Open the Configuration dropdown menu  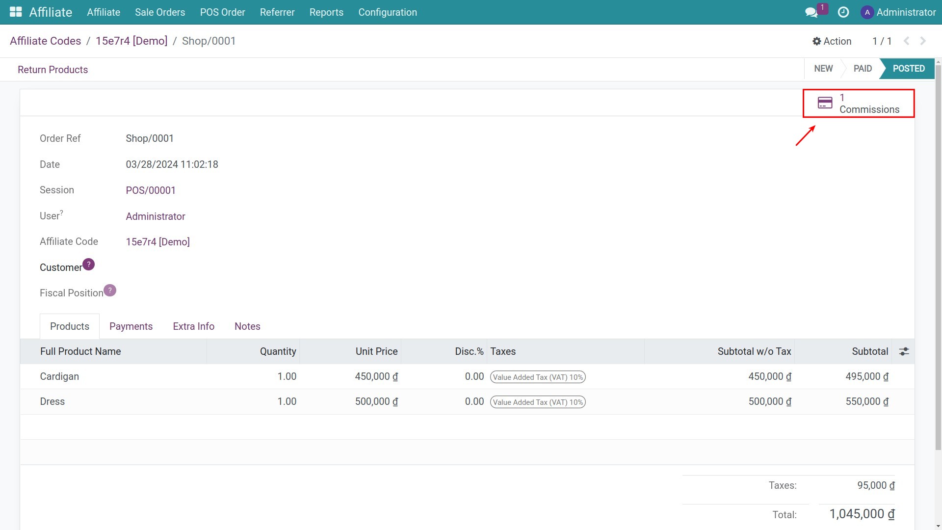[x=388, y=12]
